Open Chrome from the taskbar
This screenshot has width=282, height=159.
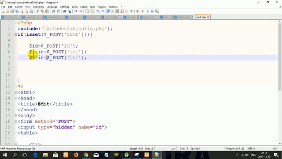coord(86,155)
